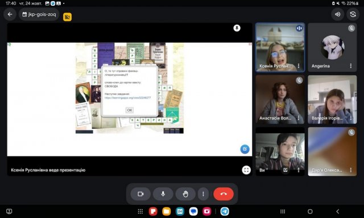Tap the screen capture icon in taskbar corner

tap(9, 211)
